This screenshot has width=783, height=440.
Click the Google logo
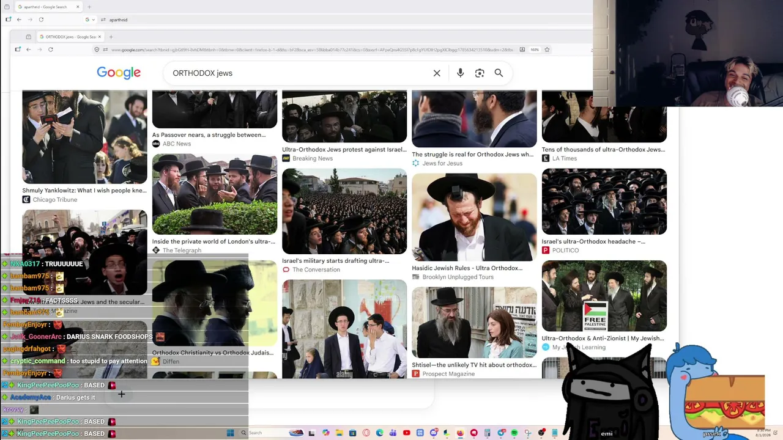click(x=119, y=73)
